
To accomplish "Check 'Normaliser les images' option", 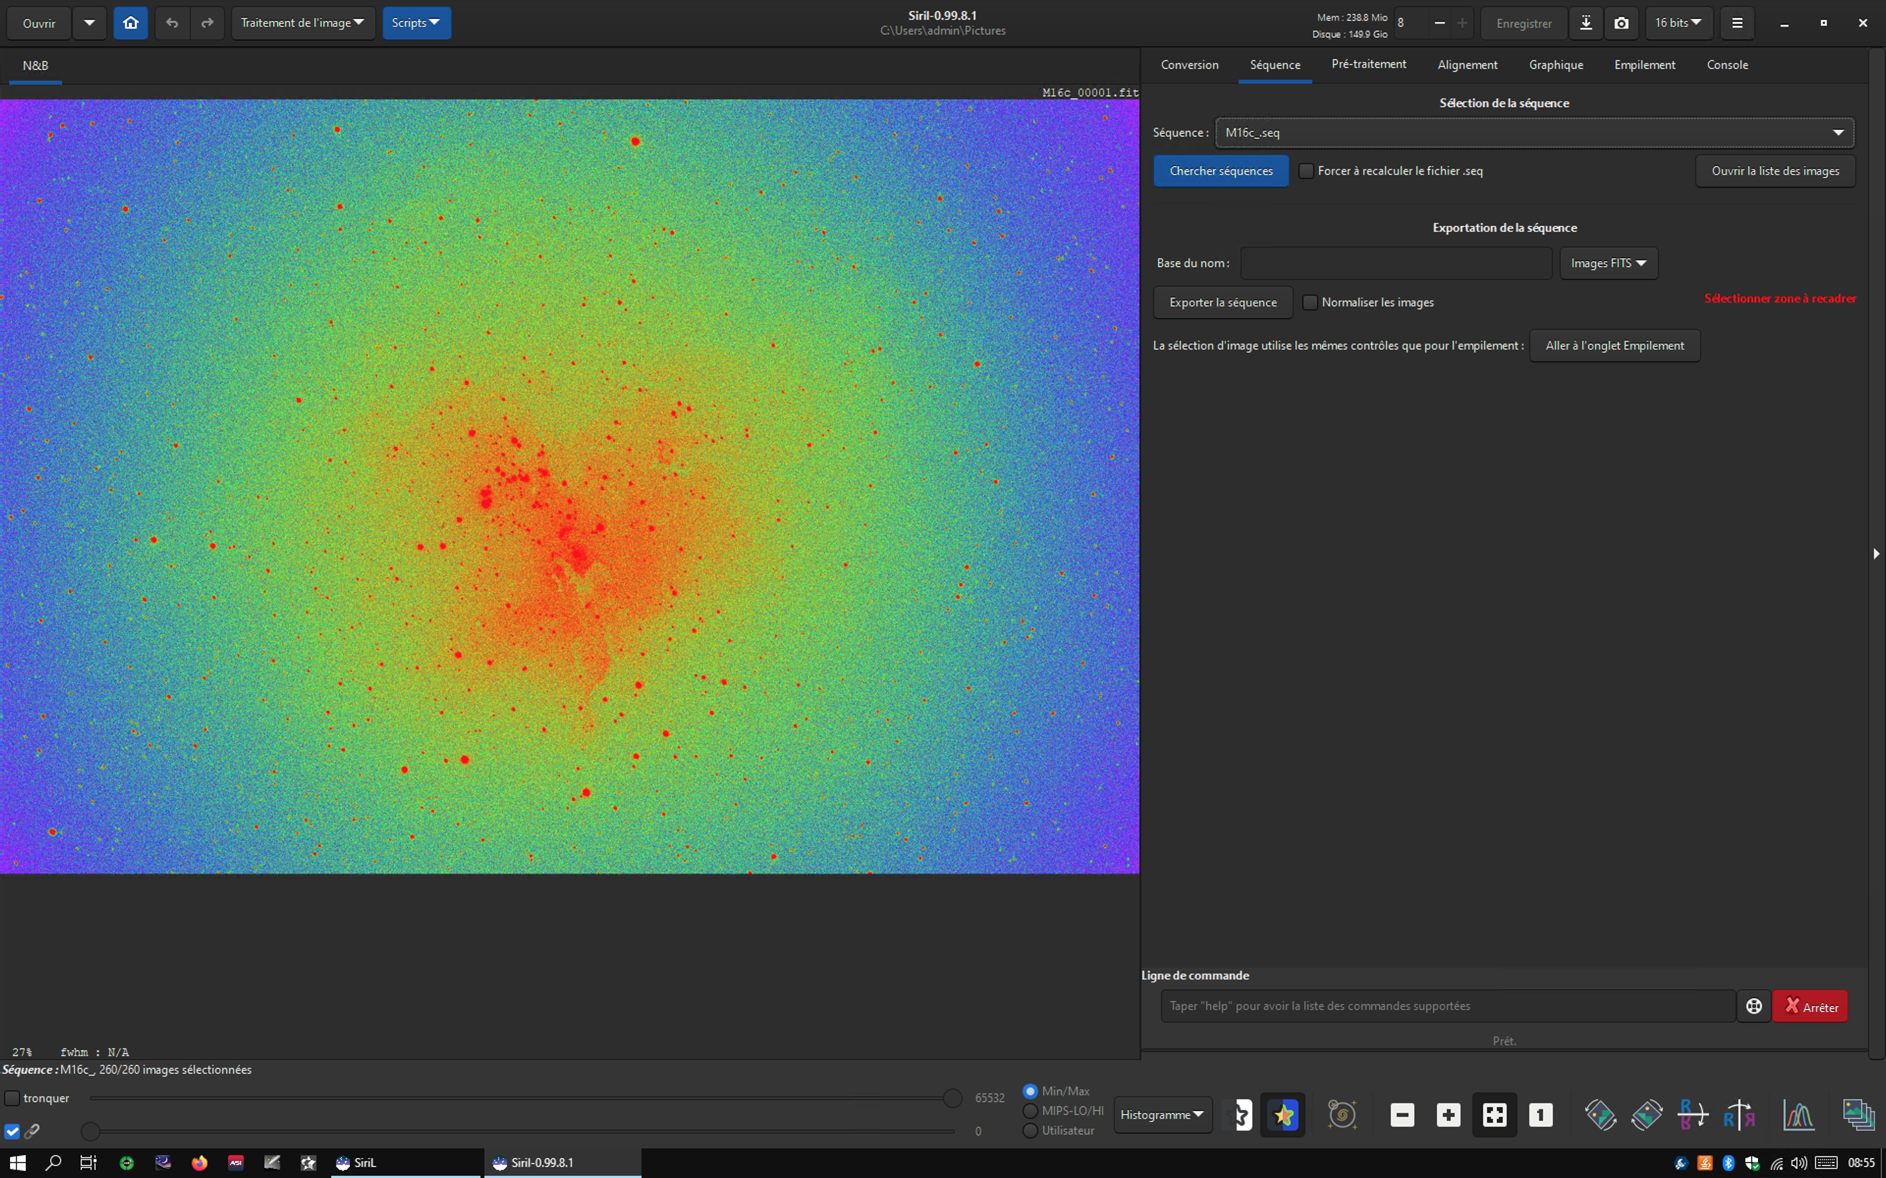I will click(1310, 302).
